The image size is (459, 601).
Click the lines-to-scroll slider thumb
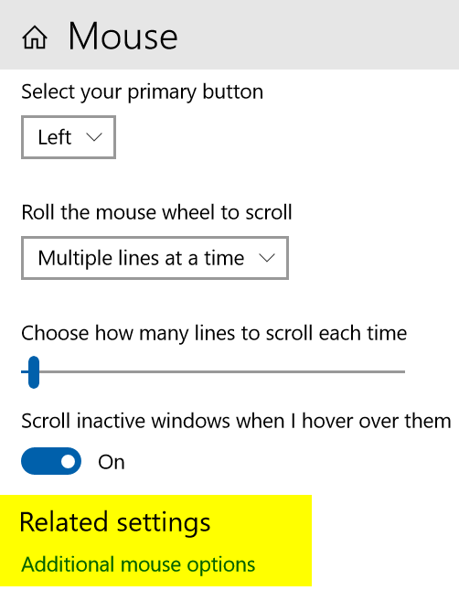34,371
